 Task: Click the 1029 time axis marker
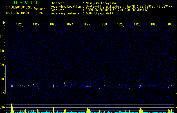pyautogui.click(x=154, y=24)
